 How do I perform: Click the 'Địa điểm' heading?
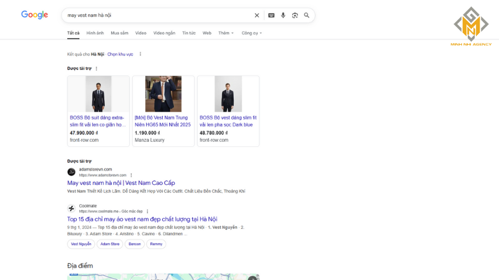click(x=80, y=266)
